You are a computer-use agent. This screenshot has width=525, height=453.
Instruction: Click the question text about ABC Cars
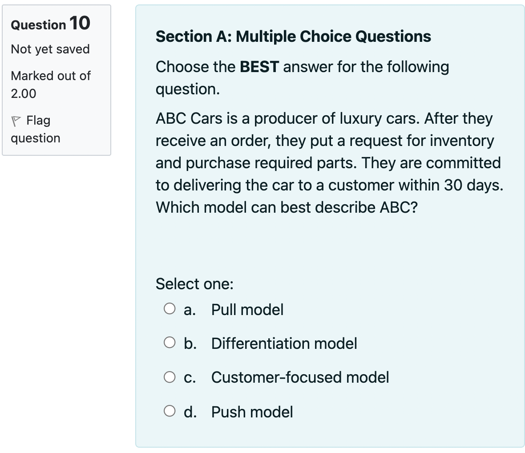(329, 162)
